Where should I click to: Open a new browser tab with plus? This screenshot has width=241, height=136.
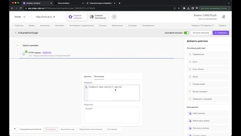coord(120,3)
